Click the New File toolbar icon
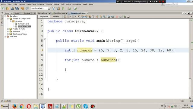 click(3, 8)
